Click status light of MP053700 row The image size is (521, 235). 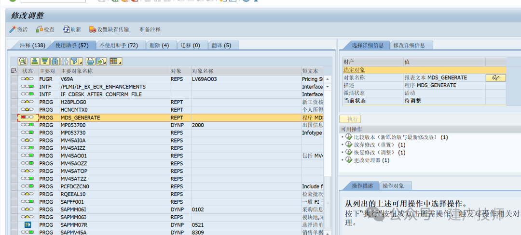click(27, 125)
